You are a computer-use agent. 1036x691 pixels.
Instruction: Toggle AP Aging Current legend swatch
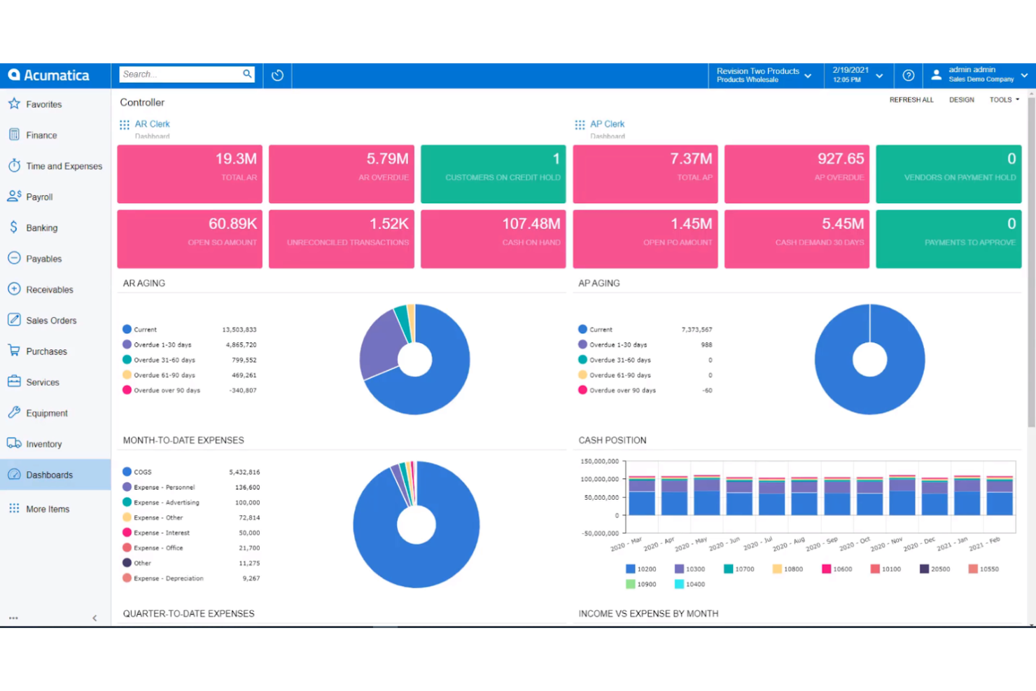pyautogui.click(x=582, y=329)
